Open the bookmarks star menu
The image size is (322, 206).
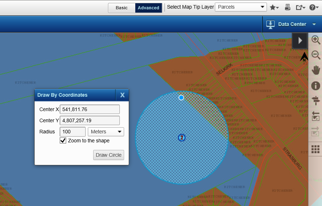click(x=274, y=7)
